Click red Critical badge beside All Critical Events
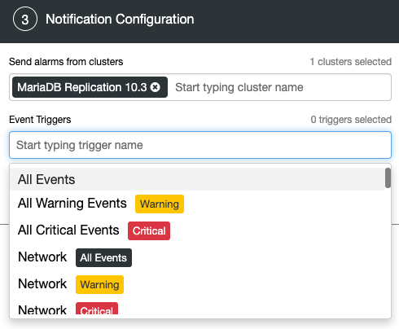The width and height of the screenshot is (399, 329). click(x=149, y=230)
